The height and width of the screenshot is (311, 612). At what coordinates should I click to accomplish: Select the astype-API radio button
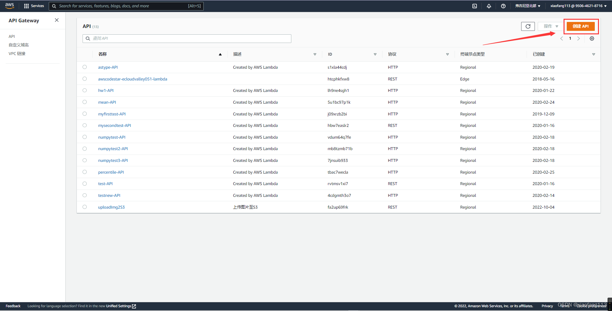point(84,67)
